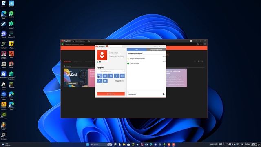Viewport: 261px width, 147px height.
Task: Open the Kaspersky desktop icon
Action: [x=11, y=14]
